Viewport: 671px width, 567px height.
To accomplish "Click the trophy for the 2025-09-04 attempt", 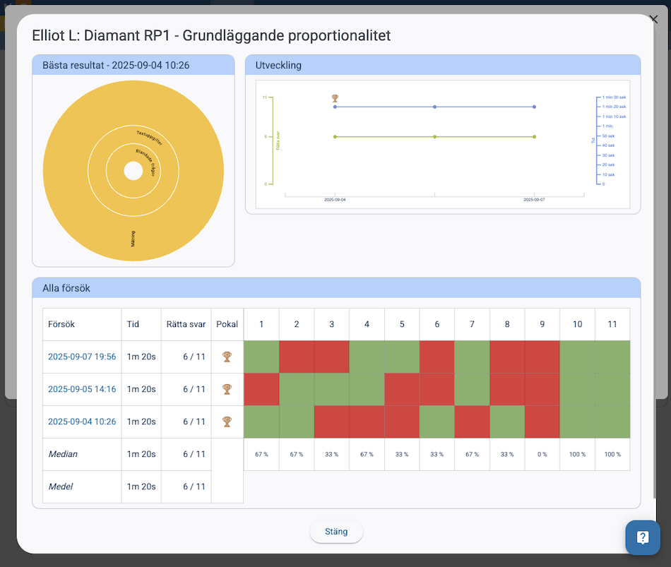I will (x=227, y=422).
